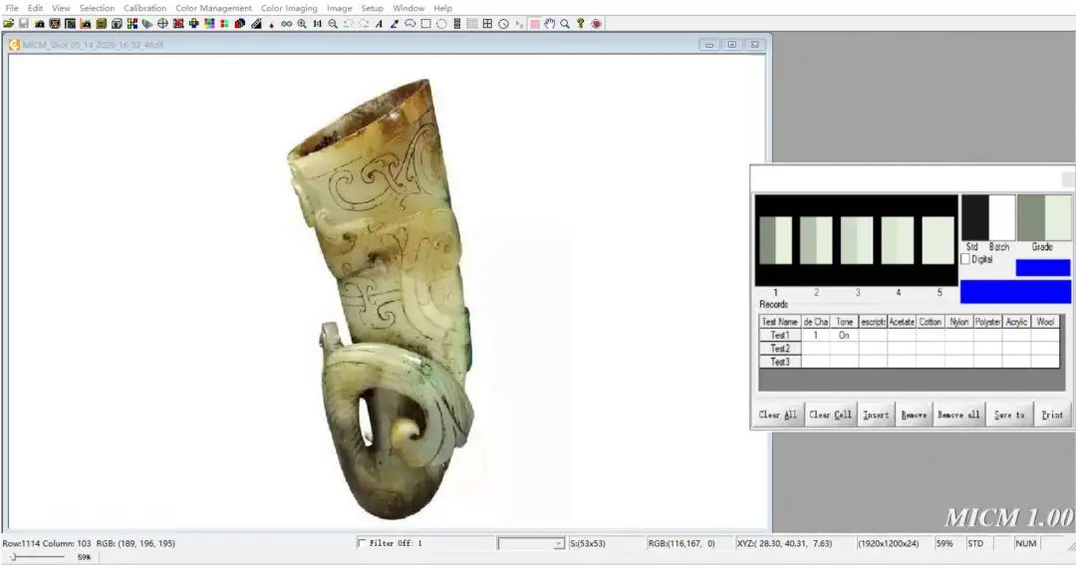This screenshot has height=565, width=1076.
Task: Click the Clear All button
Action: (777, 415)
